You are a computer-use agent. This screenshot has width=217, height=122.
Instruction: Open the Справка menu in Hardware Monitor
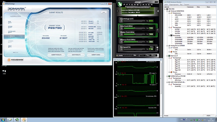(x=186, y=4)
